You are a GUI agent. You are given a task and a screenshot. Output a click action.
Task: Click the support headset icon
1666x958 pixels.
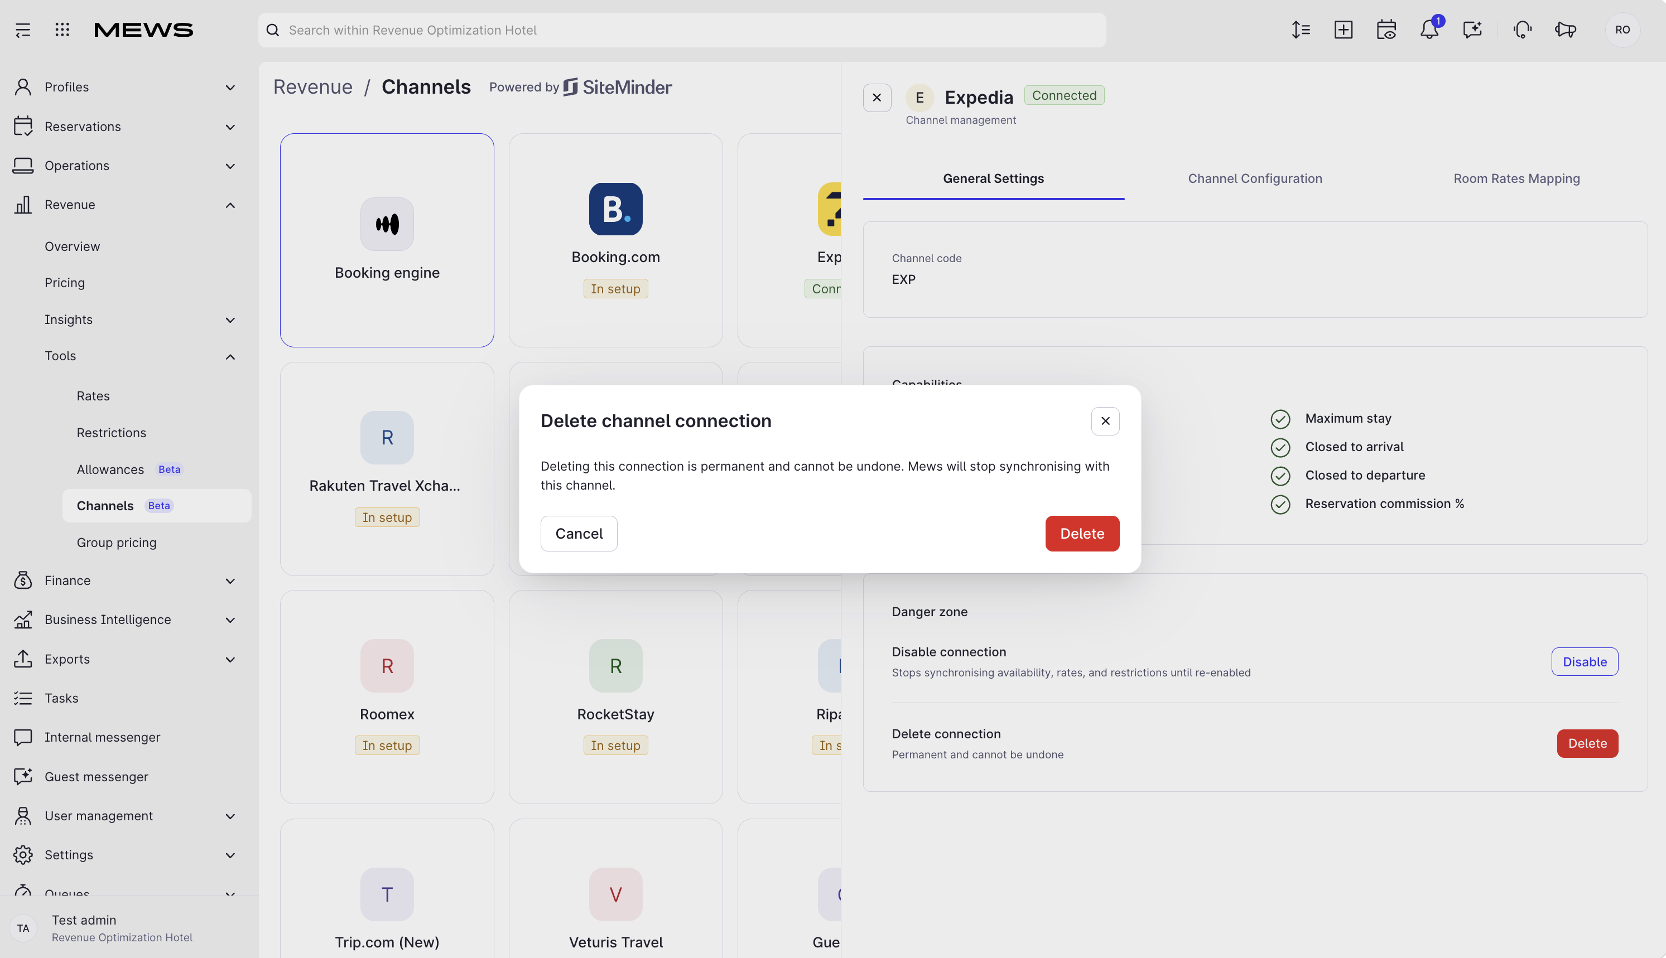click(1523, 30)
